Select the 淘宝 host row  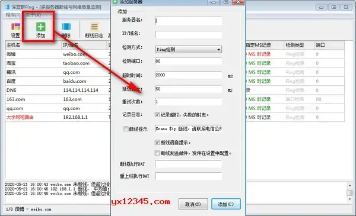click(x=58, y=63)
